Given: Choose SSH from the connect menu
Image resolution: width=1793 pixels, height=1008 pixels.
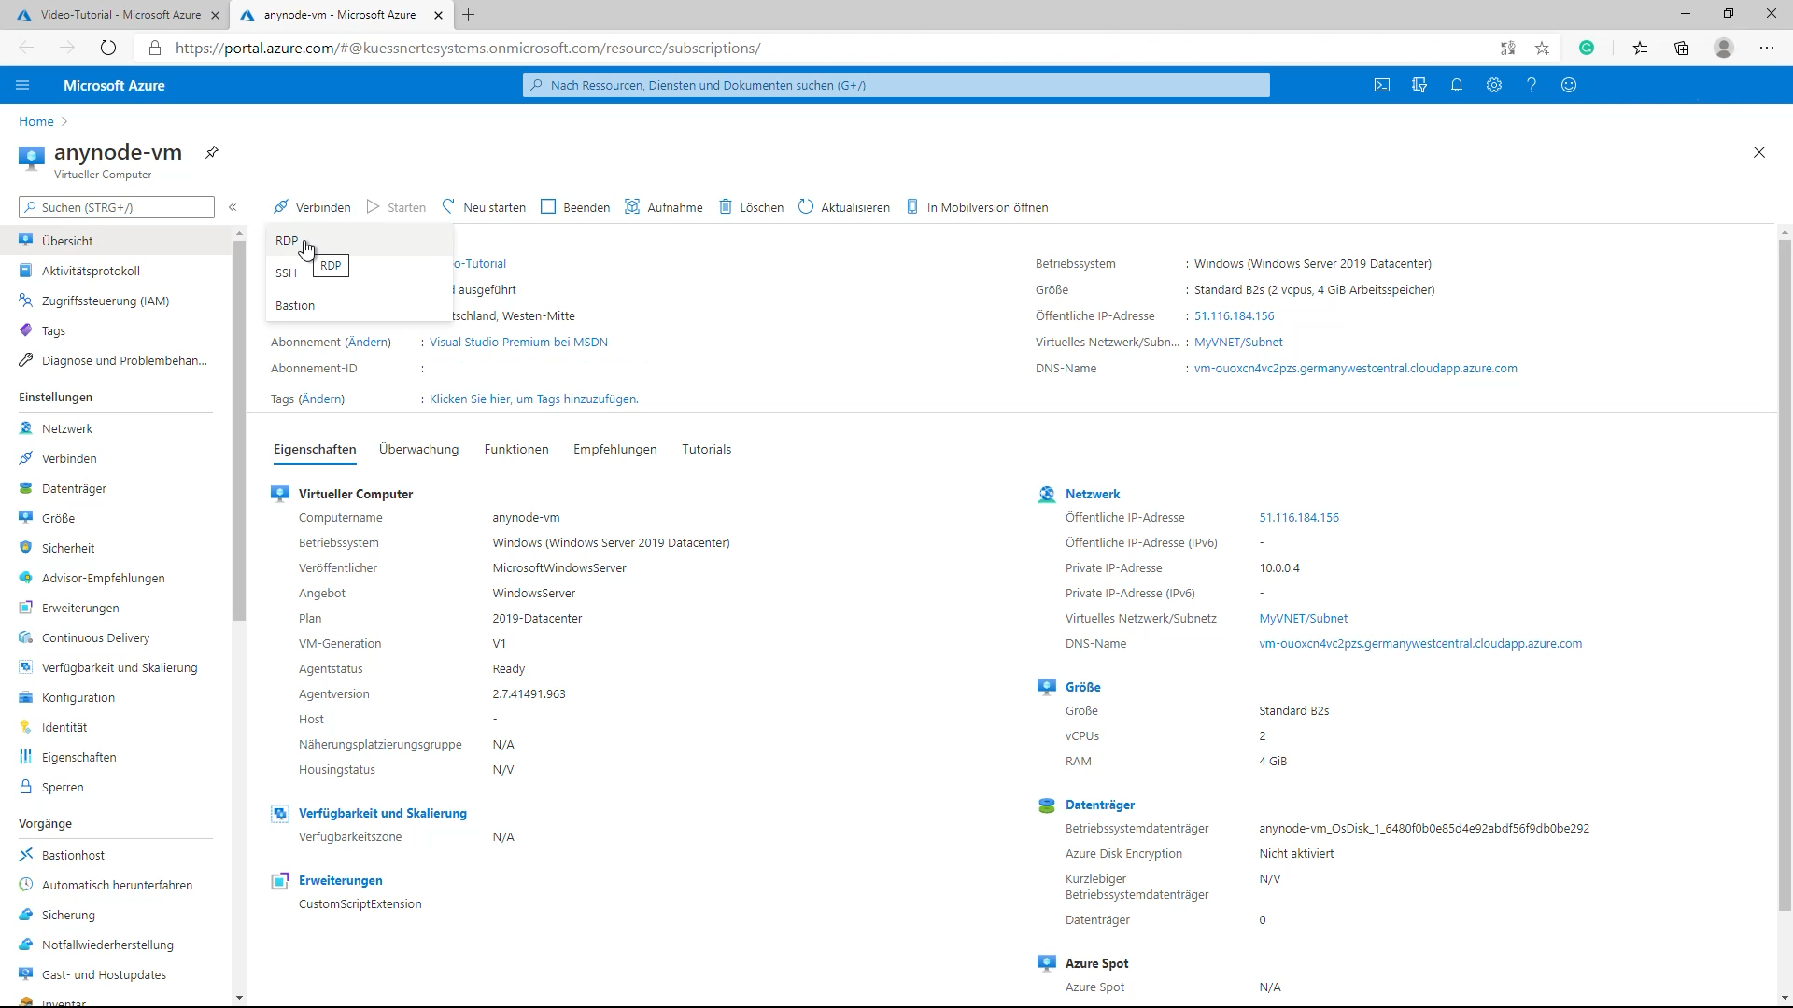Looking at the screenshot, I should 360,273.
